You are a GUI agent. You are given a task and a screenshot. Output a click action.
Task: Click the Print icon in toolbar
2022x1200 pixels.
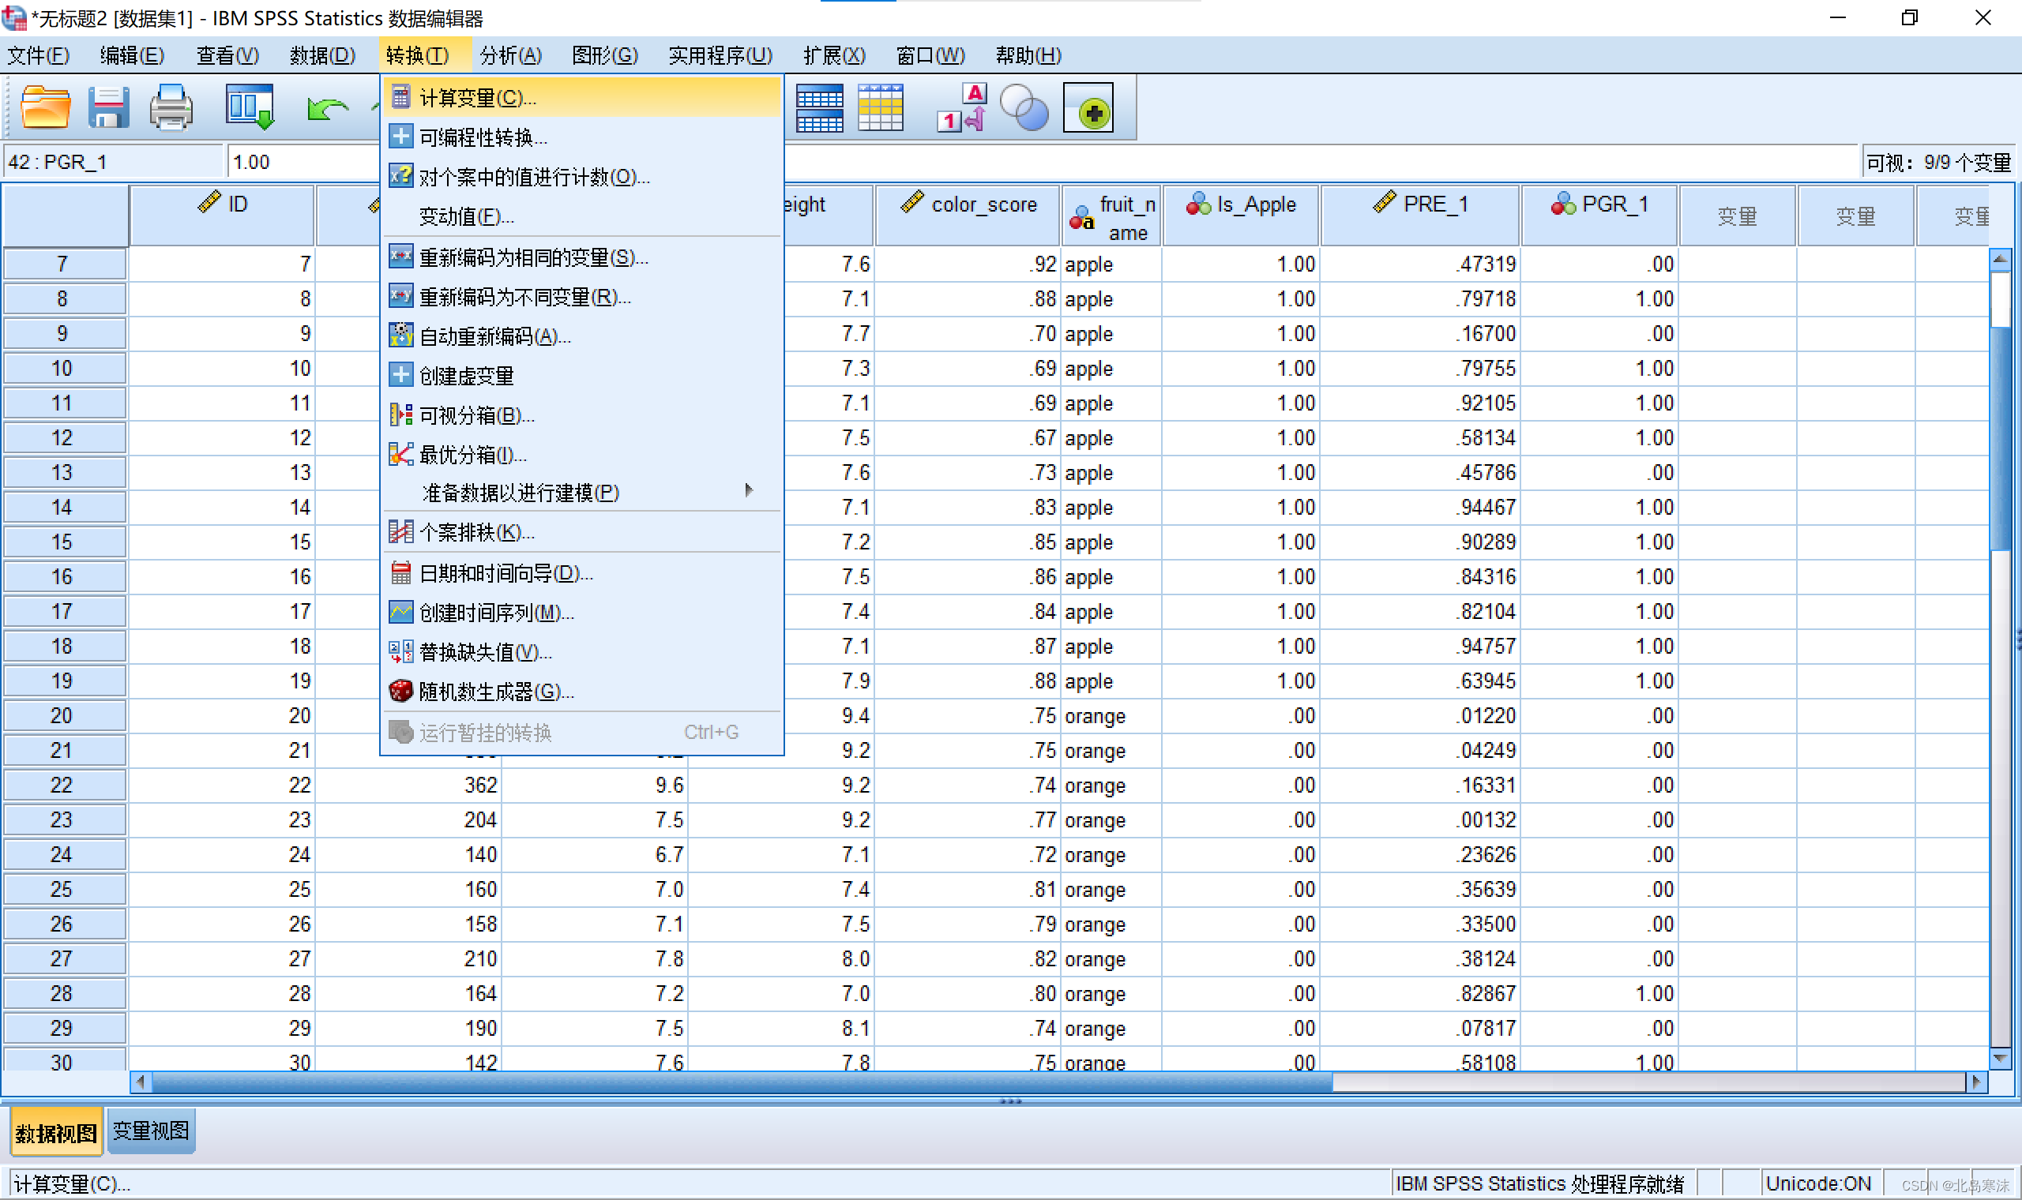(171, 107)
